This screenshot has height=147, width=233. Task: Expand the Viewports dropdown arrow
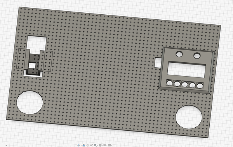click(111, 145)
